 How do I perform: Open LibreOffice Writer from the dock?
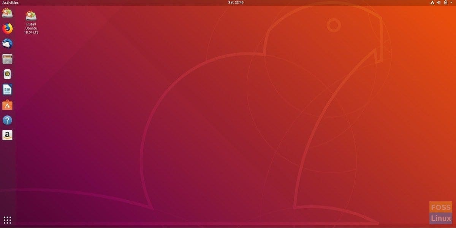pyautogui.click(x=7, y=89)
